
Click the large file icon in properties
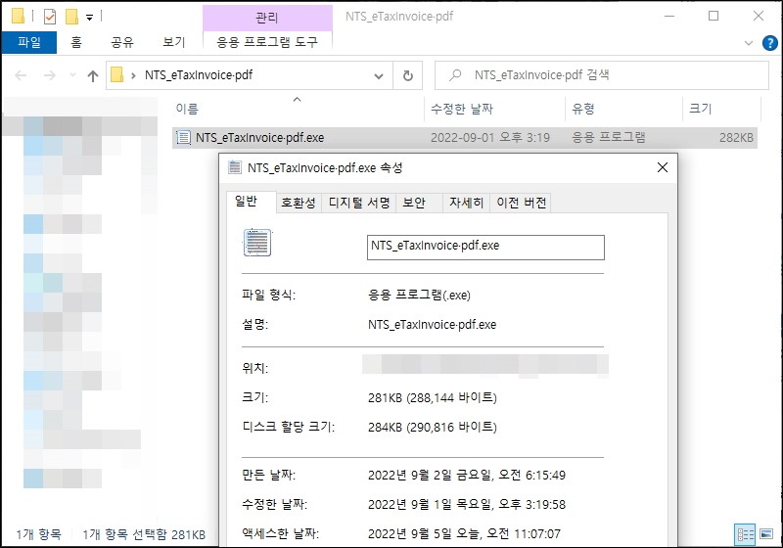point(257,243)
